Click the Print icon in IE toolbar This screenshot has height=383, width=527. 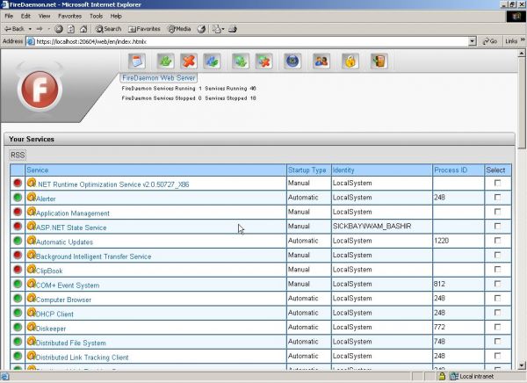[233, 29]
